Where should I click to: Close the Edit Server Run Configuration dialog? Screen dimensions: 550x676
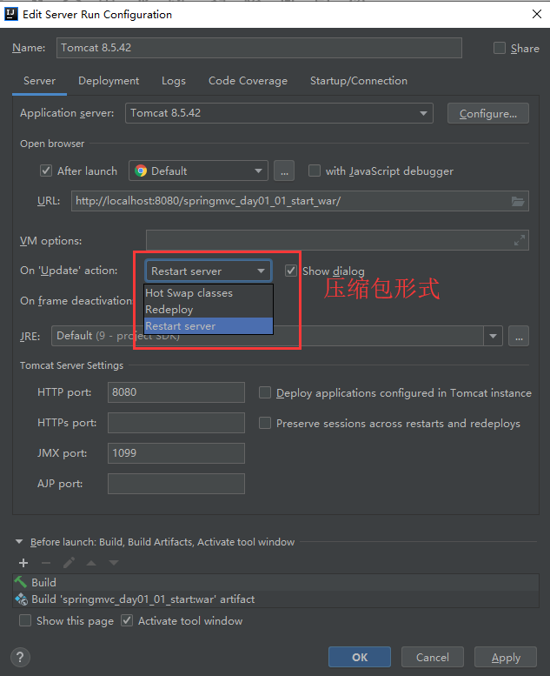coord(537,14)
